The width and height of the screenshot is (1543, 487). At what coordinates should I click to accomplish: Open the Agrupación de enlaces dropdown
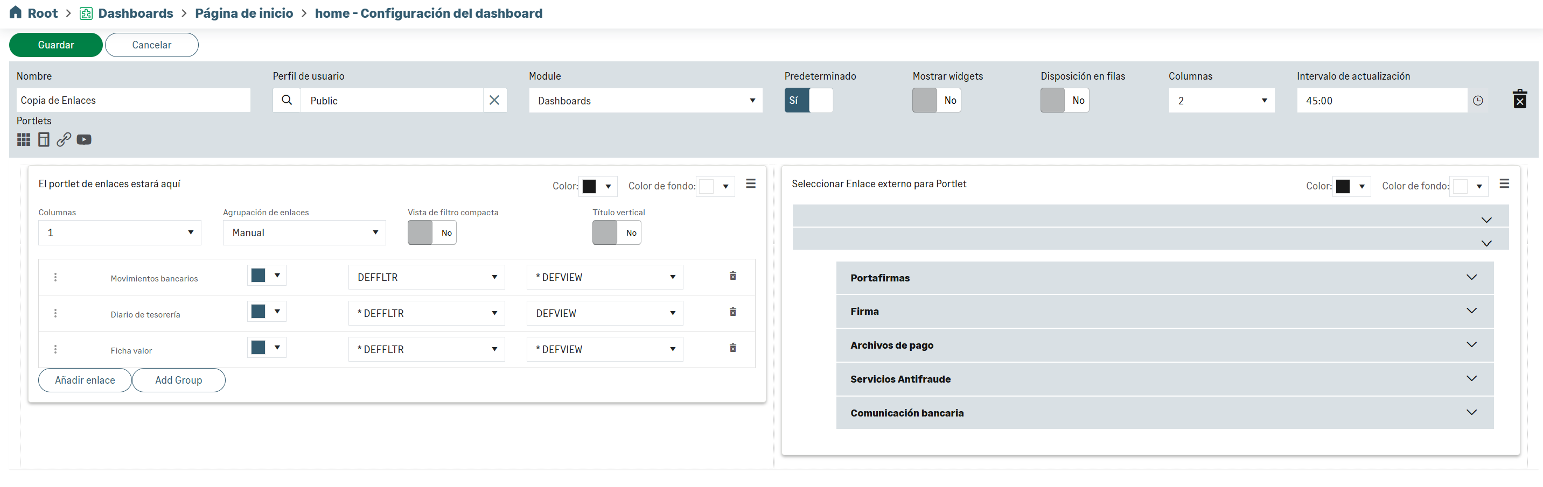coord(304,232)
